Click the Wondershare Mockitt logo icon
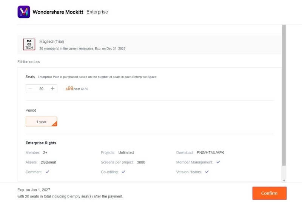Viewport: 302px width, 202px height. pos(24,12)
